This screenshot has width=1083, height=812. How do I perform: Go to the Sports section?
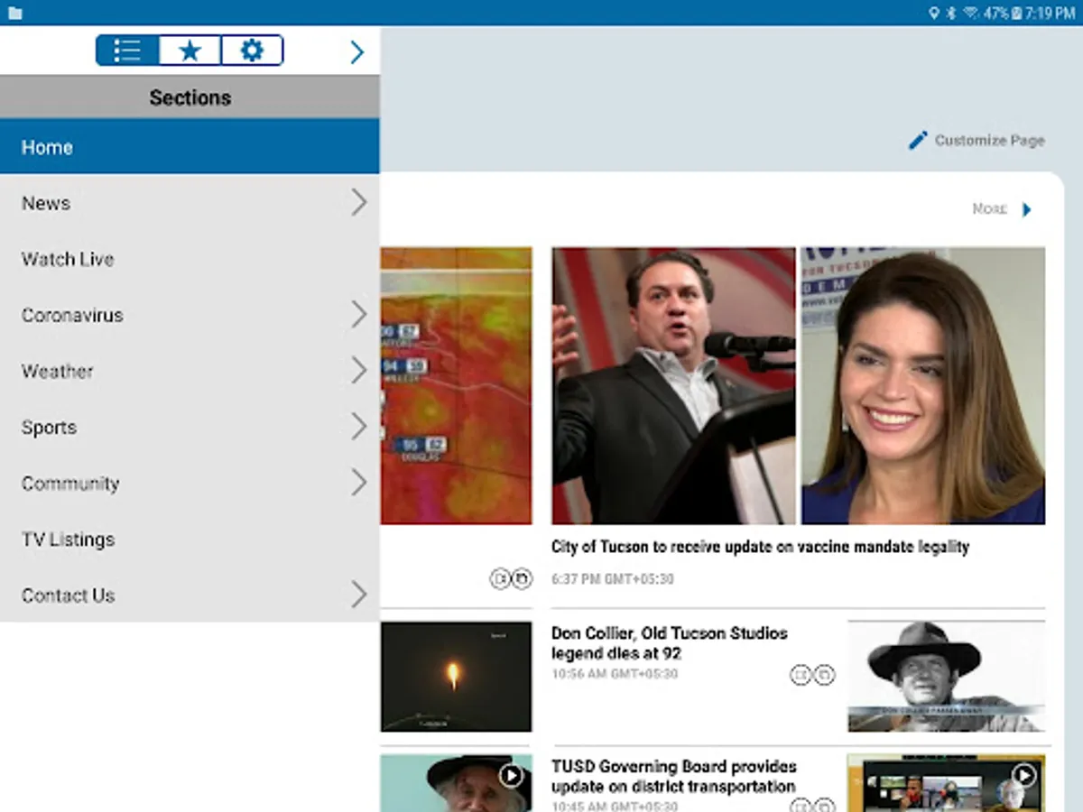coord(190,427)
